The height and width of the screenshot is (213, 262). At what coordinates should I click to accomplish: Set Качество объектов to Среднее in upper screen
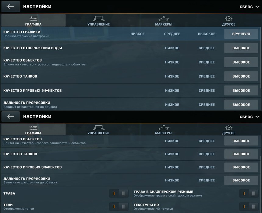coord(207,62)
